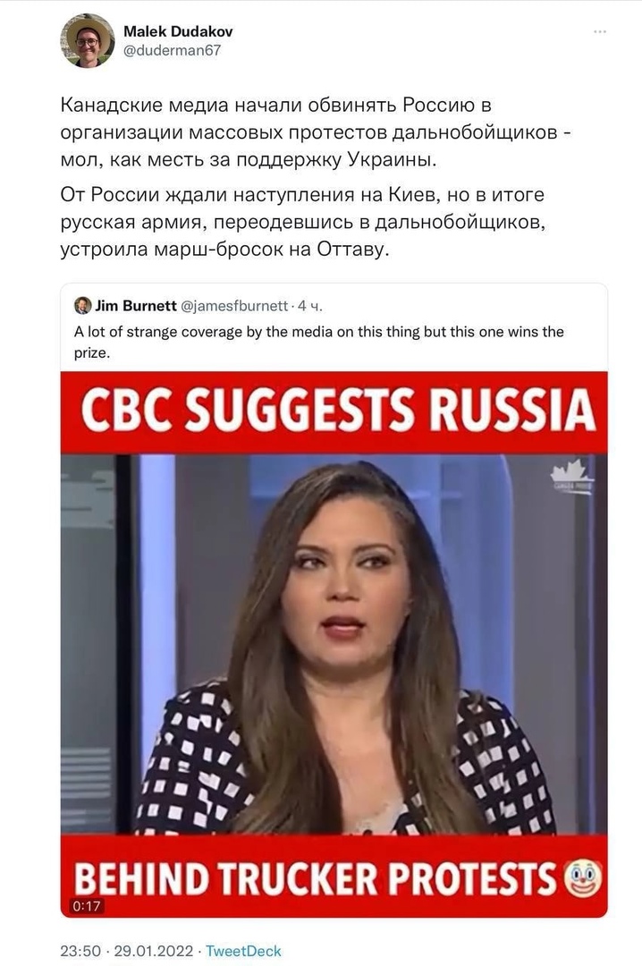Click the second paragraph about Оттаву
The height and width of the screenshot is (966, 642).
click(303, 222)
